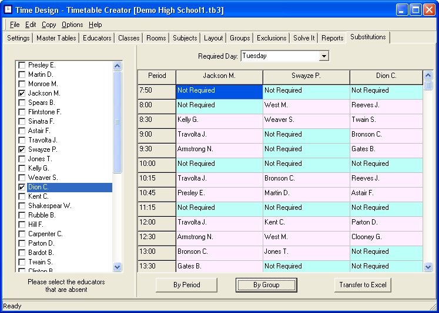Open the File menu

coord(15,25)
